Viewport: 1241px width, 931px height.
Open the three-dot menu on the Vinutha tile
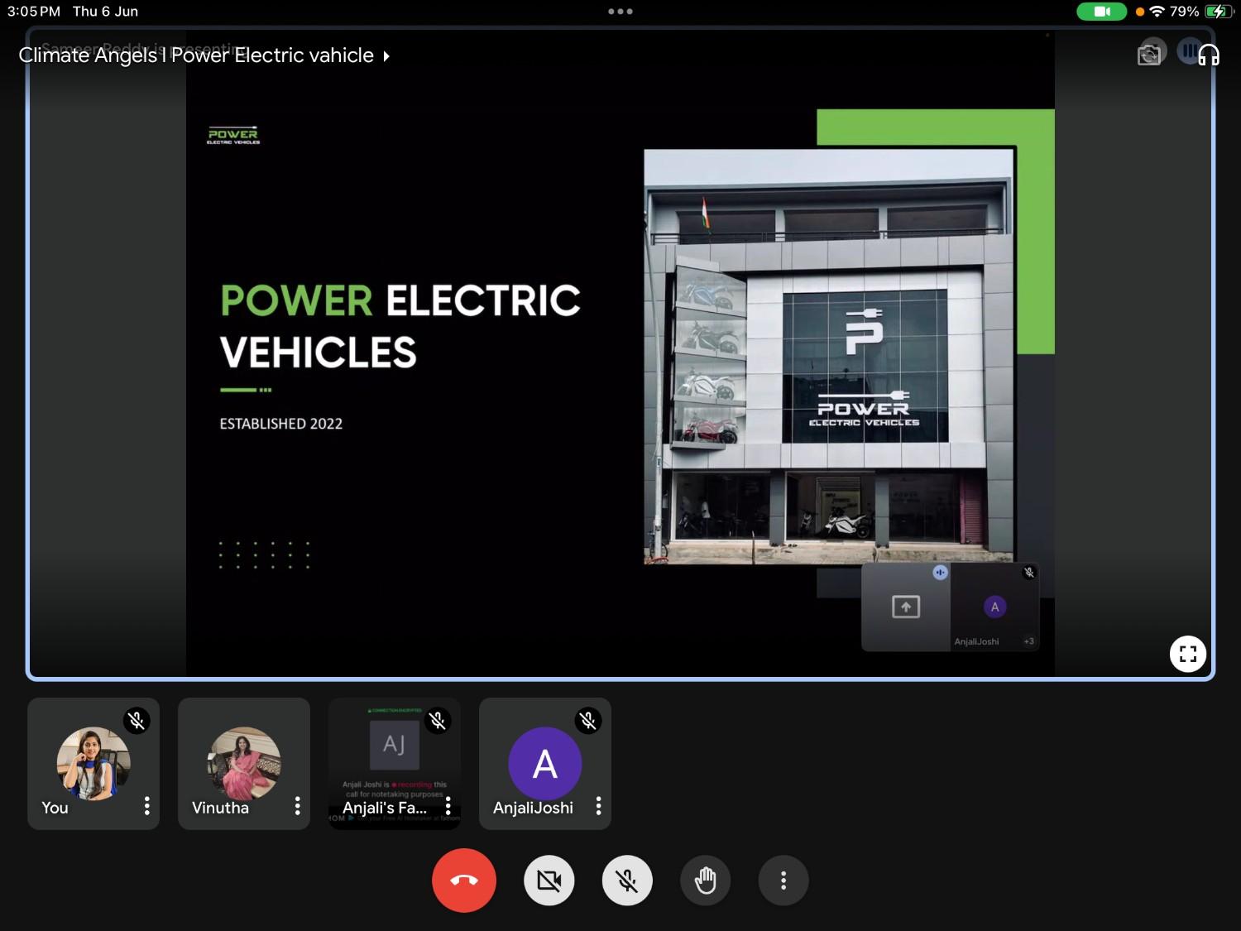point(297,806)
